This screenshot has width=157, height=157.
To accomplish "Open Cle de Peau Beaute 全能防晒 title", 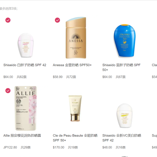I will click(75, 138).
